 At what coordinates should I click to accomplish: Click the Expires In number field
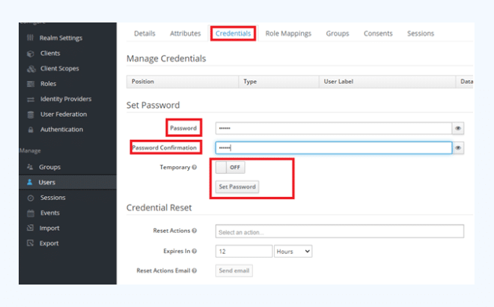click(243, 252)
